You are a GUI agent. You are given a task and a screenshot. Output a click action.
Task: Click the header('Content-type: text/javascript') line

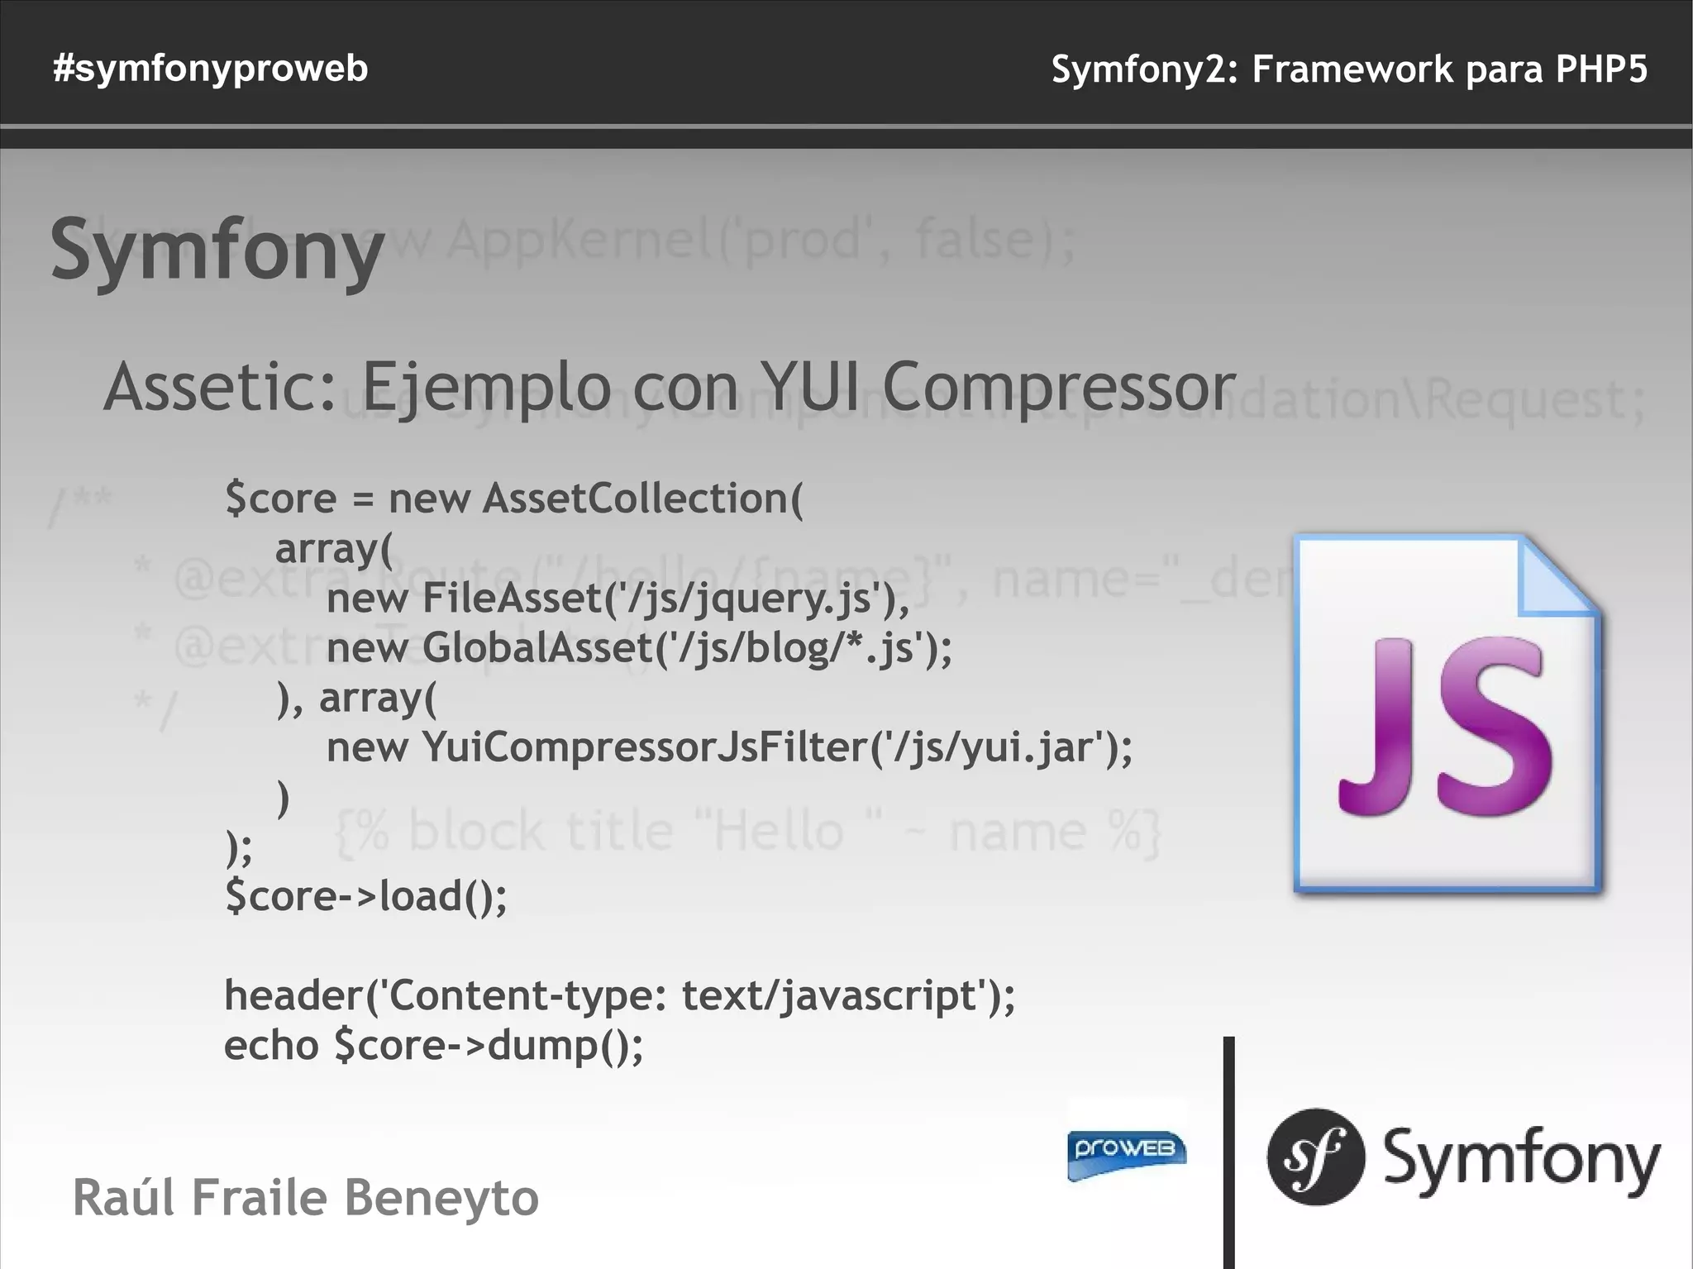(620, 995)
